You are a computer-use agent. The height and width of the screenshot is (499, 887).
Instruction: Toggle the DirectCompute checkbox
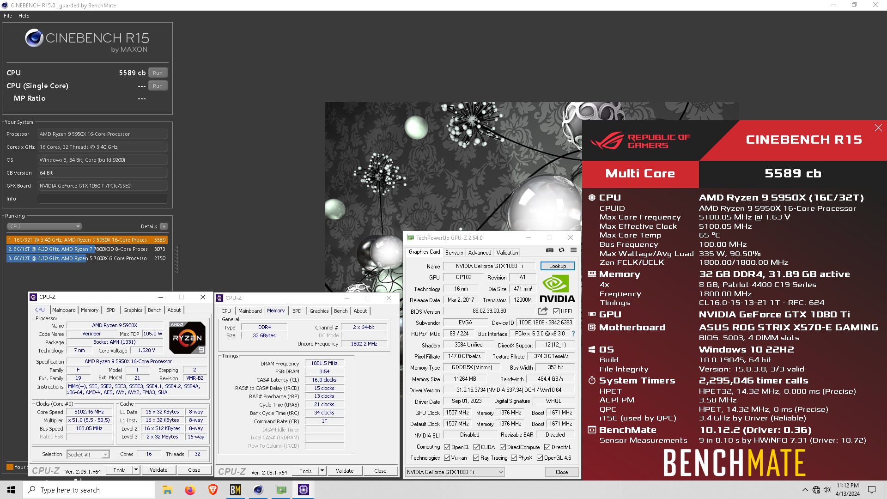pyautogui.click(x=503, y=447)
